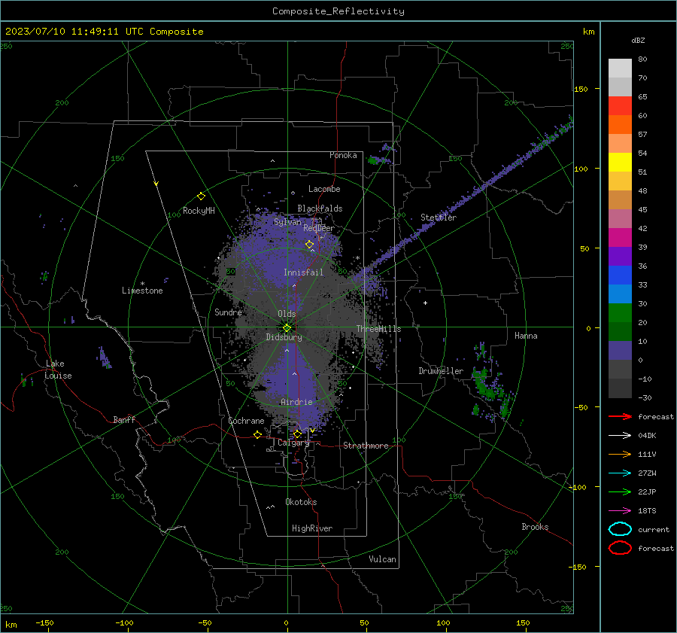Click the Sylvan label
The image size is (677, 633).
click(287, 223)
